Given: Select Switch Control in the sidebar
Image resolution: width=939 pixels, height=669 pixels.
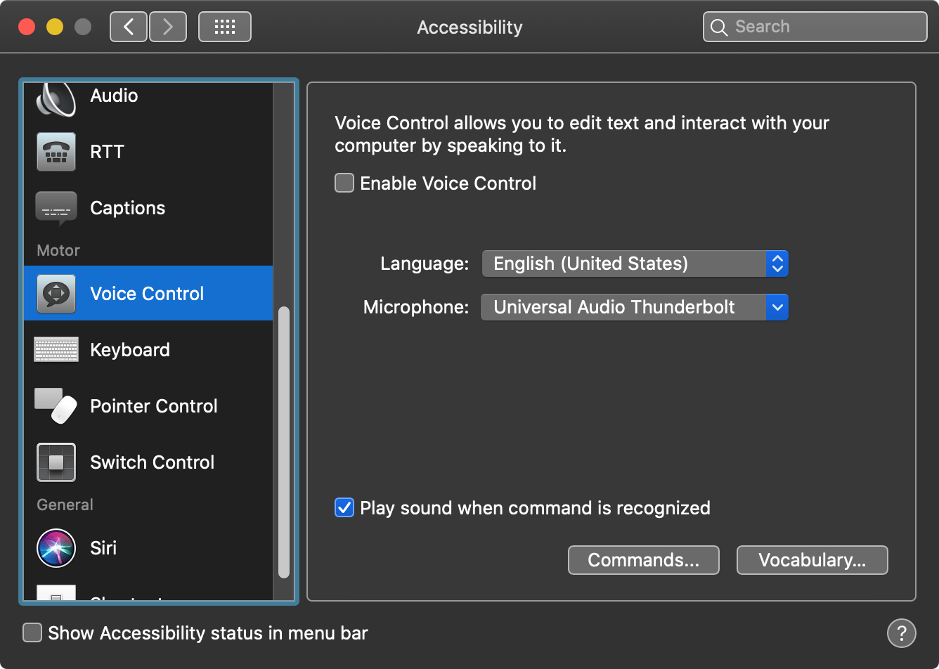Looking at the screenshot, I should point(151,462).
